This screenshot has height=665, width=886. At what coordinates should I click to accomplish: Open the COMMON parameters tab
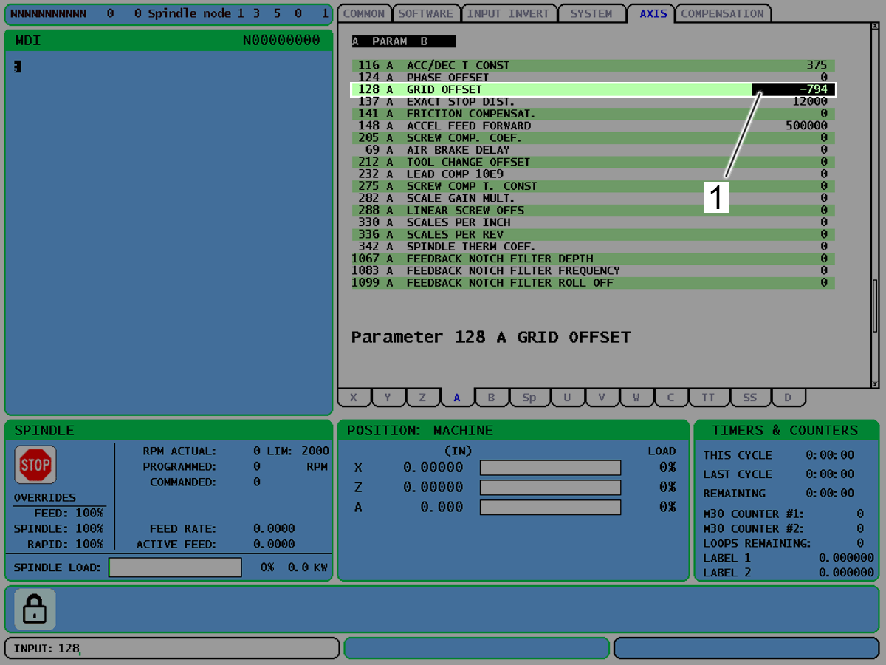pyautogui.click(x=364, y=13)
